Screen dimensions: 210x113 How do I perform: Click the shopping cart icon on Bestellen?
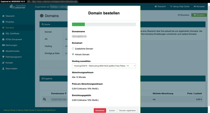click(x=195, y=15)
